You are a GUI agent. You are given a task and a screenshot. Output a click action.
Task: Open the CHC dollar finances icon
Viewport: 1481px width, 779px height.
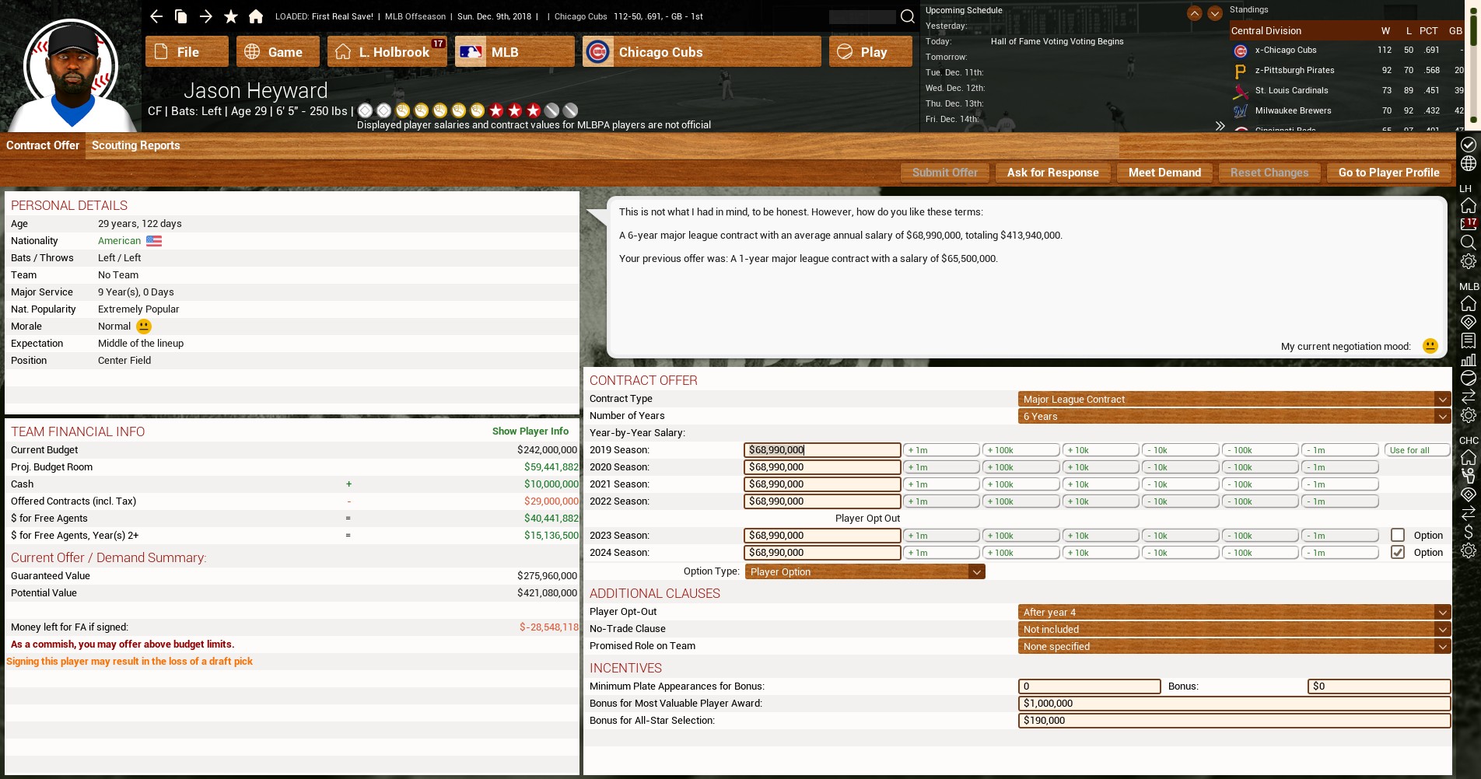(x=1469, y=532)
